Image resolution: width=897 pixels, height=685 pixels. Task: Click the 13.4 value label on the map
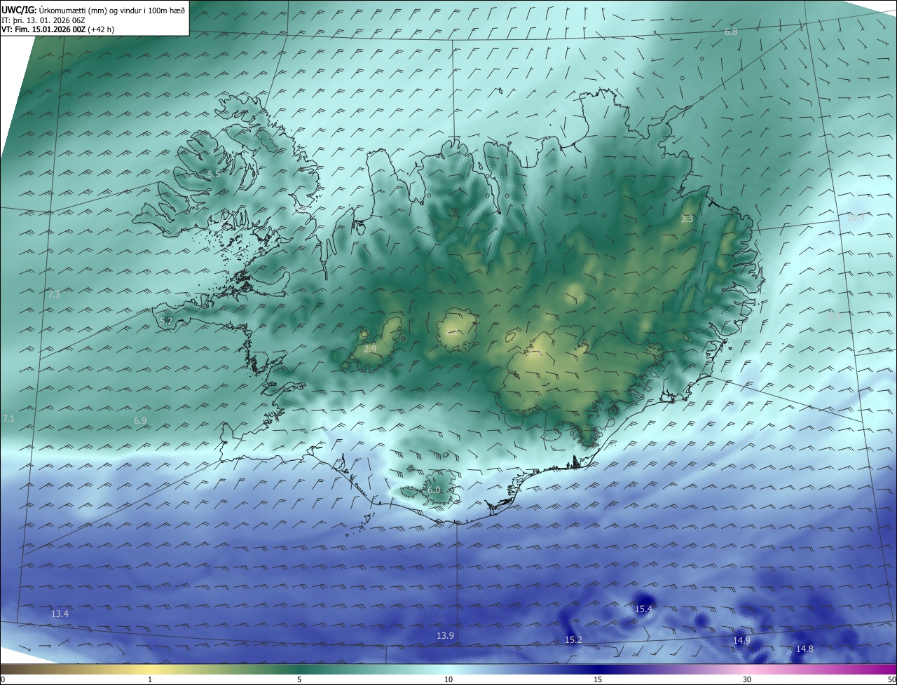[60, 614]
